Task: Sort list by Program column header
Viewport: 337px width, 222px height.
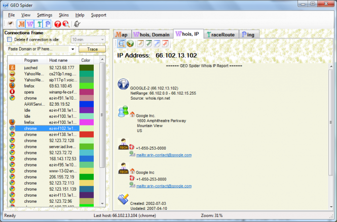Action: click(34, 60)
